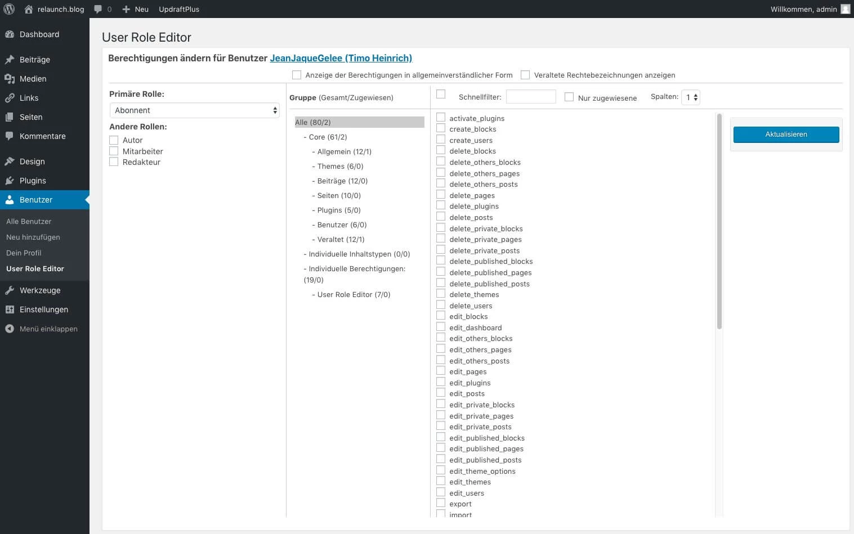Click the edit_plugins capability label
The width and height of the screenshot is (854, 534).
[470, 383]
